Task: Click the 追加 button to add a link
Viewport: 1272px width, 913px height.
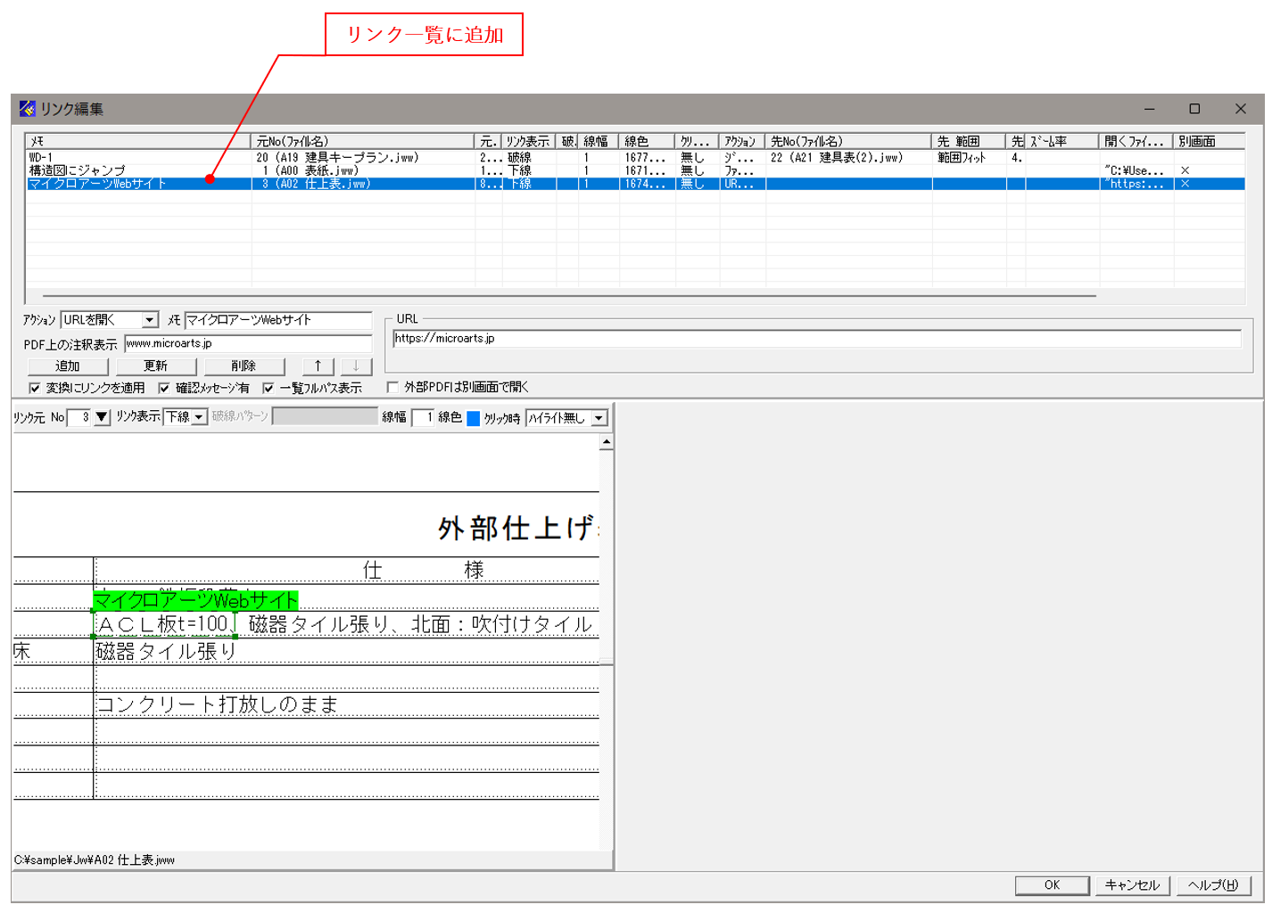Action: tap(67, 366)
